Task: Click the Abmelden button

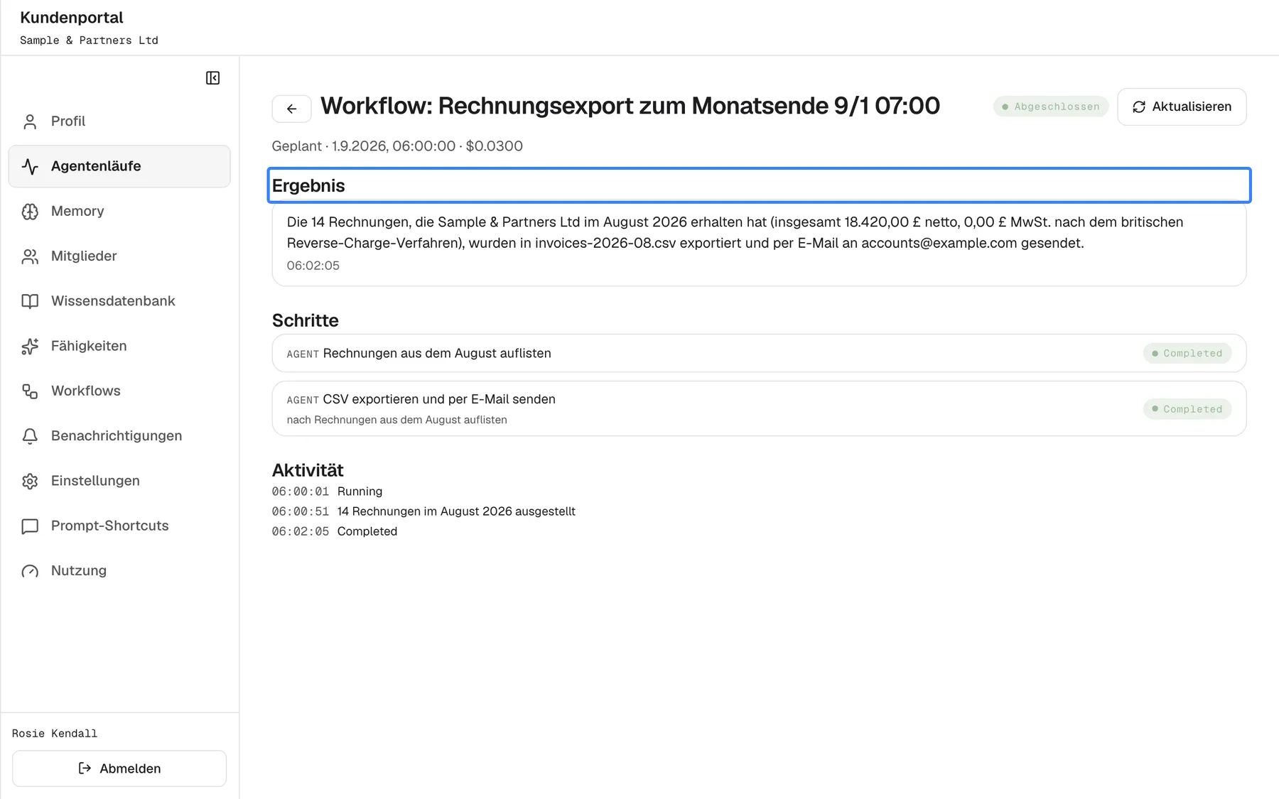Action: (x=119, y=768)
